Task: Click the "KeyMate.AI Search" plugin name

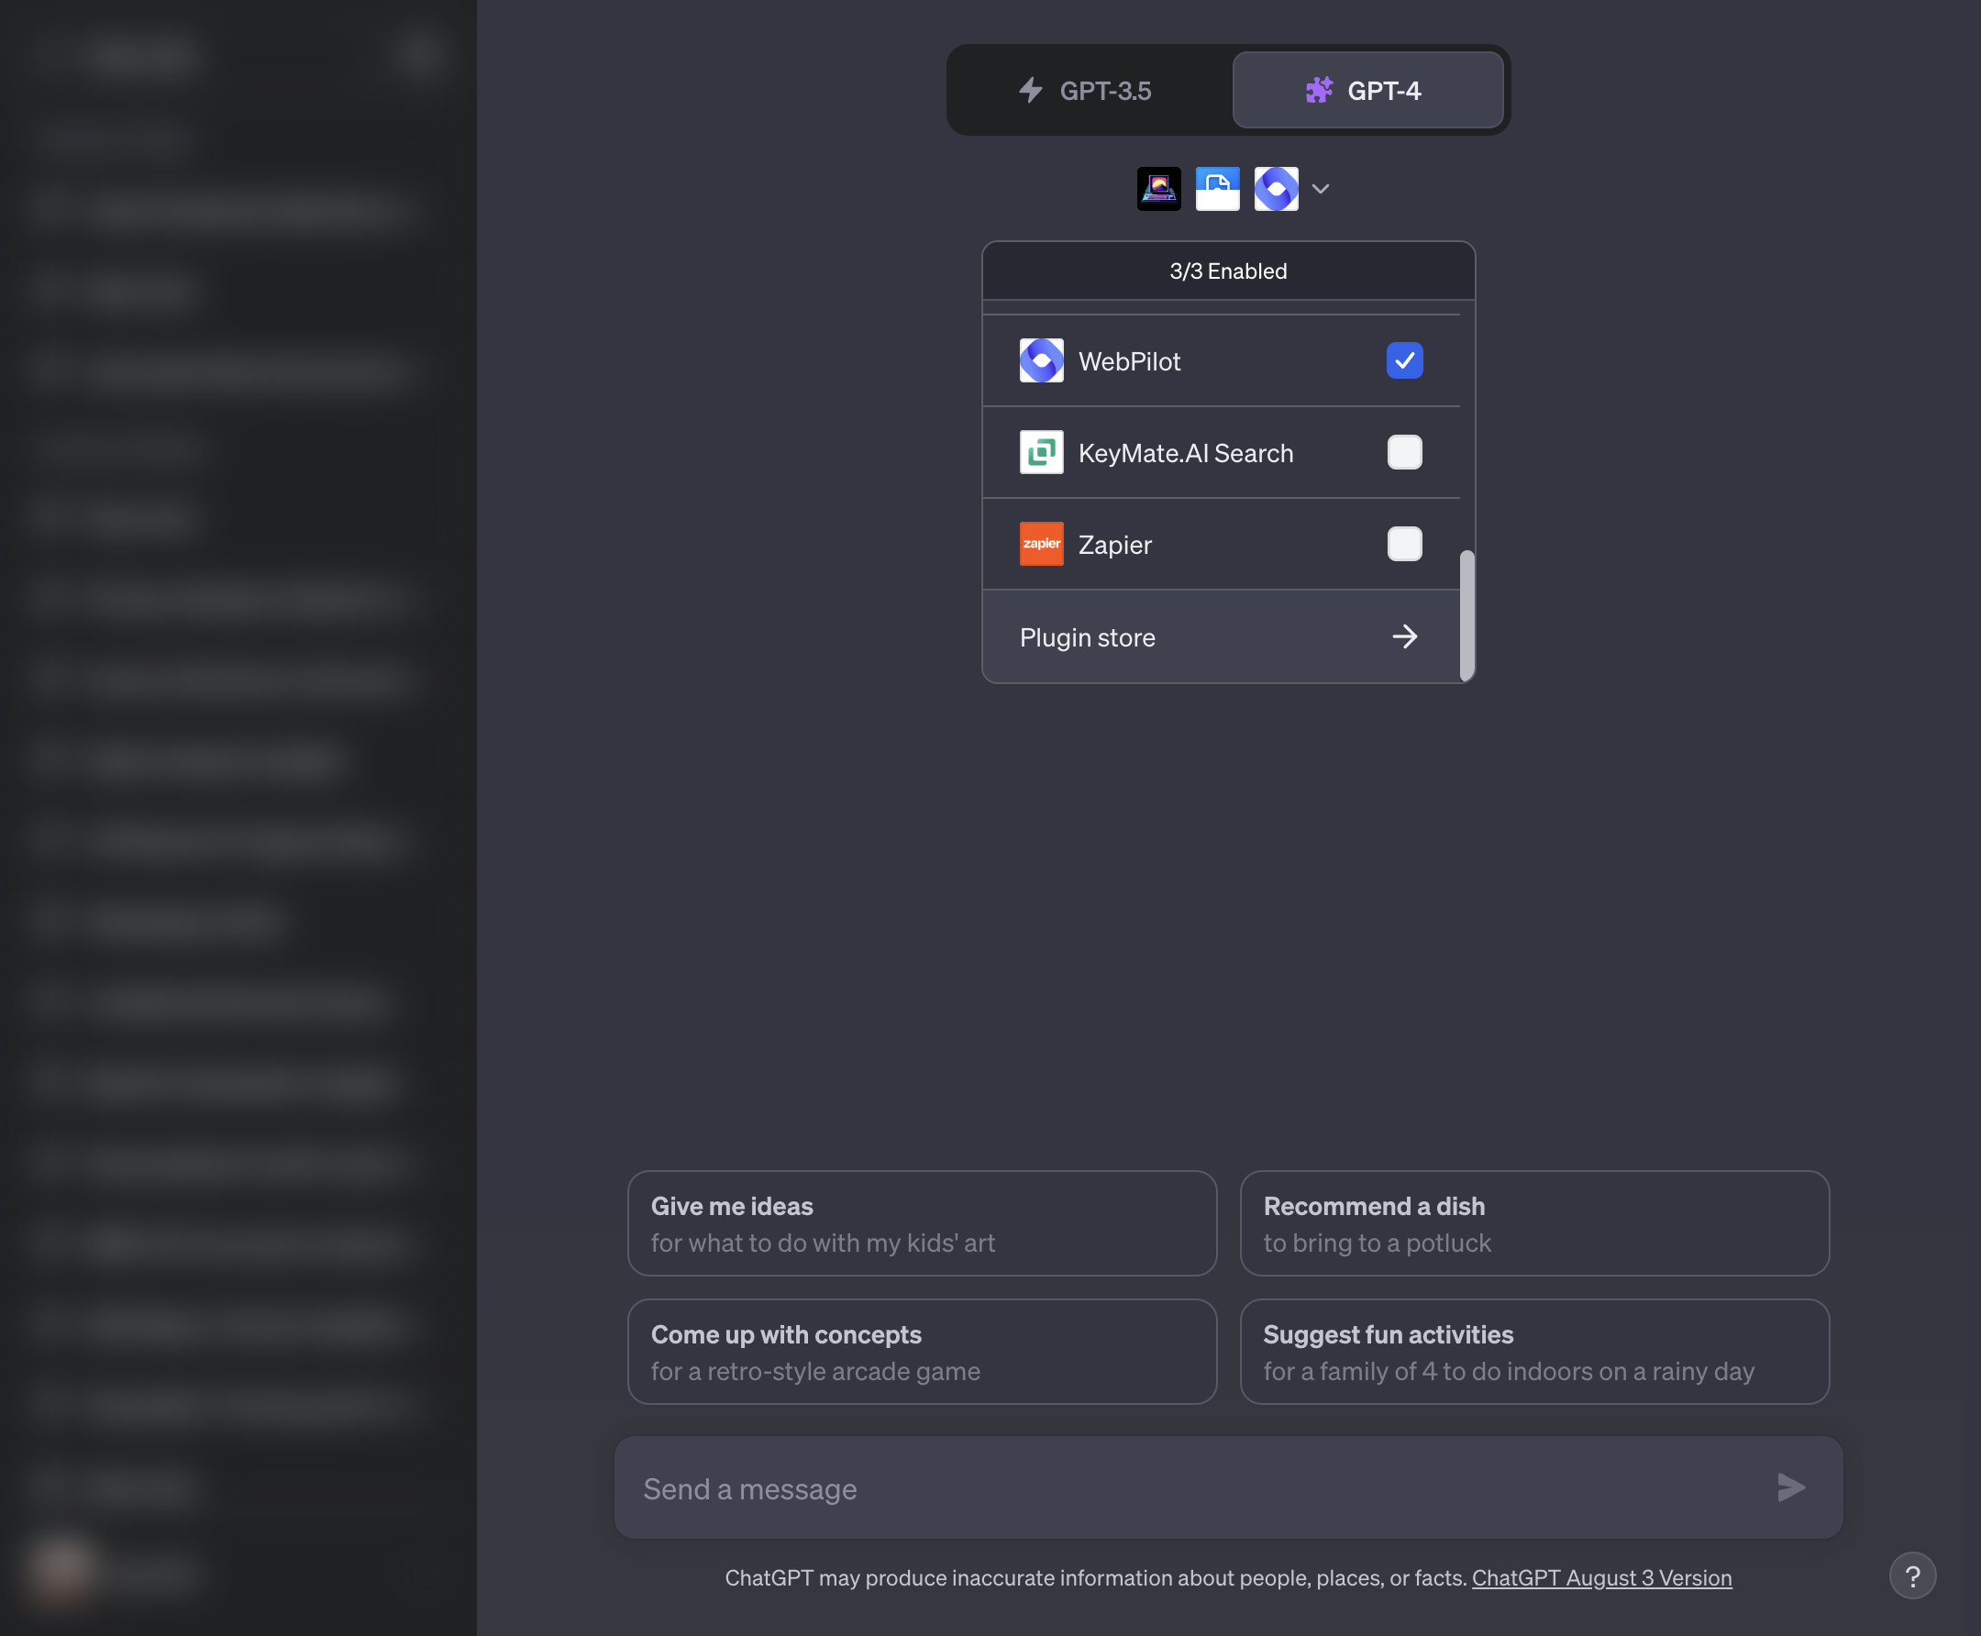Action: coord(1186,452)
